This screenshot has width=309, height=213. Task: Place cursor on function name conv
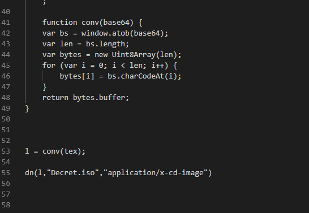click(x=90, y=23)
